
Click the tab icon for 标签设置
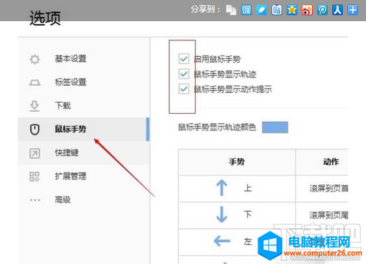35,83
